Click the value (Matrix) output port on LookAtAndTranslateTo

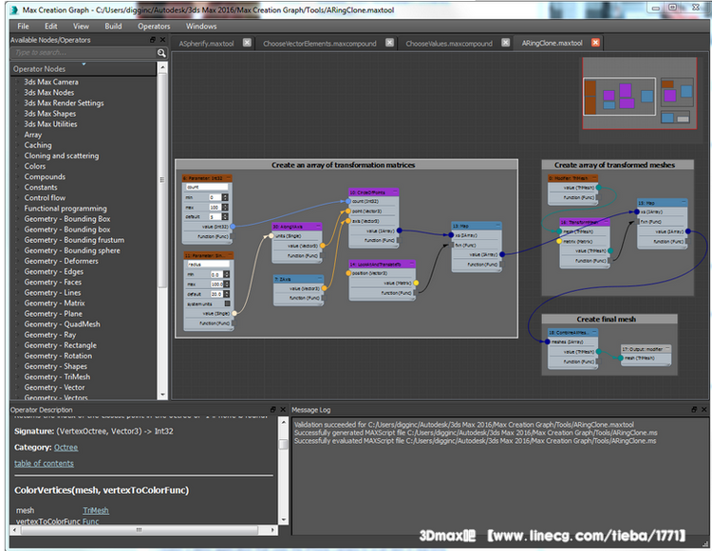[x=416, y=283]
